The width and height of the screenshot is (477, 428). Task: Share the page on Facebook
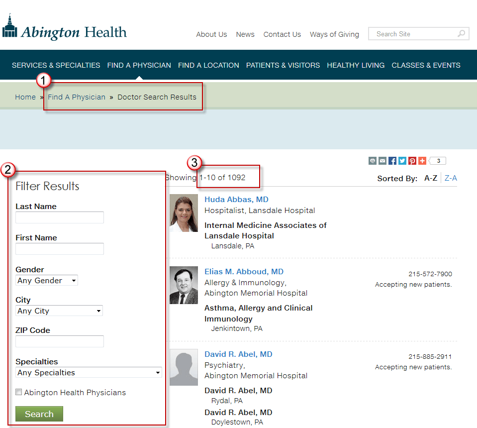coord(392,161)
